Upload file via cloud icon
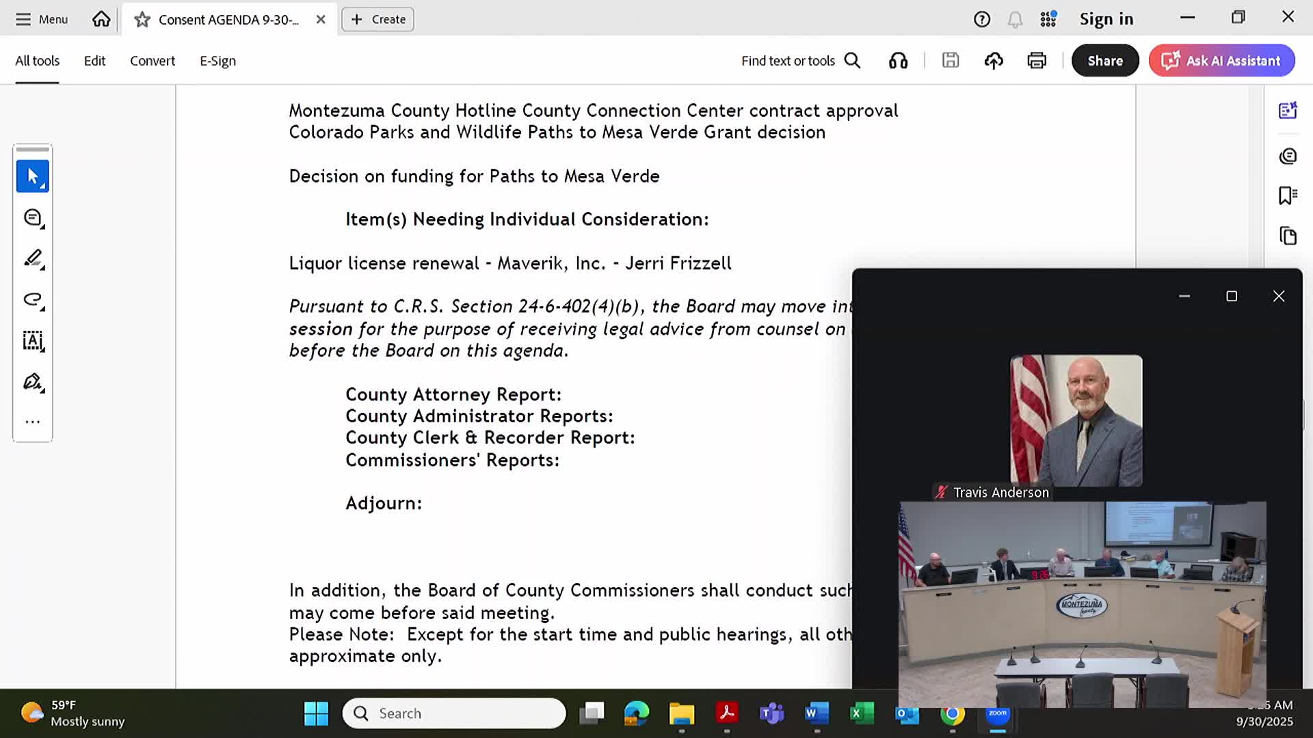The height and width of the screenshot is (738, 1313). [994, 61]
